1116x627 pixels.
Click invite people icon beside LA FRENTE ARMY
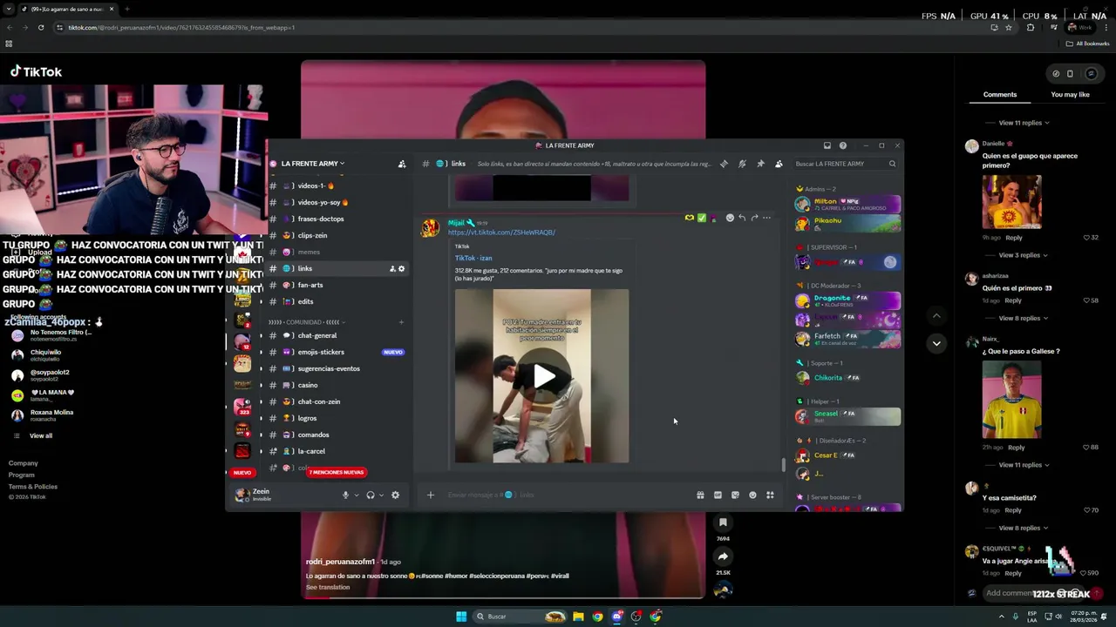[402, 164]
